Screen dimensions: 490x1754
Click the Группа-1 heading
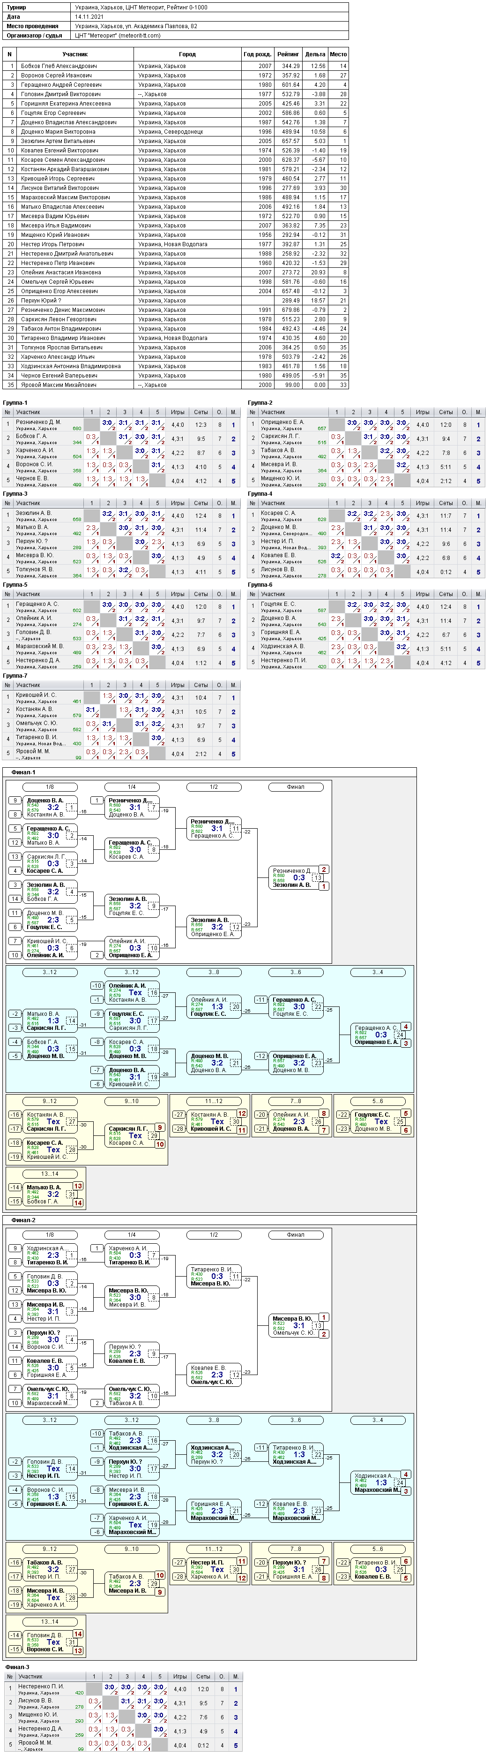[15, 403]
